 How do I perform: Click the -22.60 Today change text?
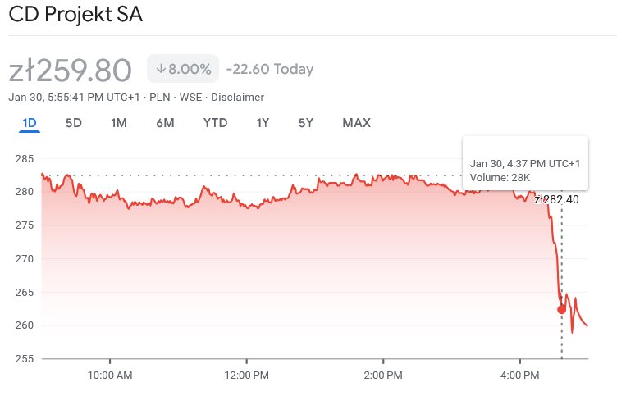pos(270,69)
